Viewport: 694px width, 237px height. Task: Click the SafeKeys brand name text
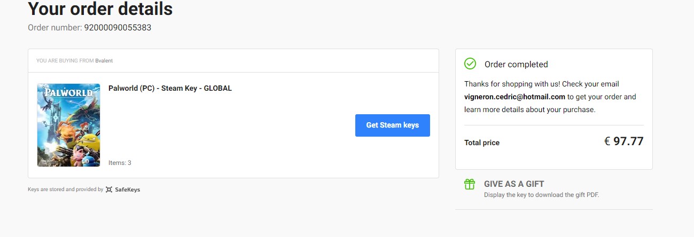(x=127, y=189)
